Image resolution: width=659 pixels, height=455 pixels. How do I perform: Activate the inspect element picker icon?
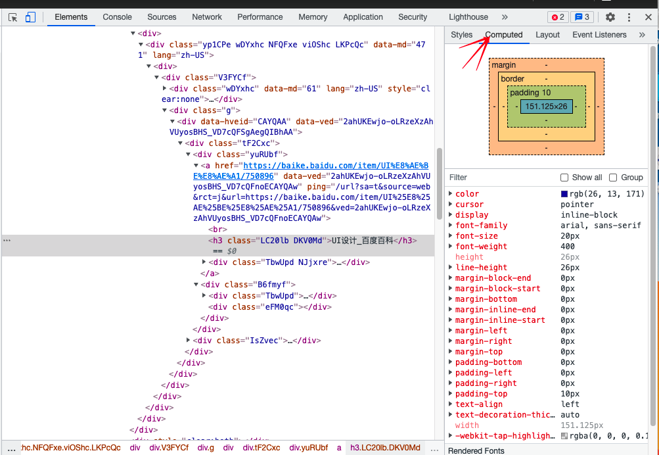13,17
